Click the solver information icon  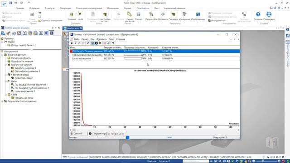(96, 43)
